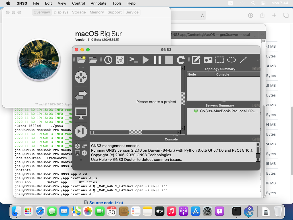
Task: Open the Annotate menu
Action: click(99, 3)
